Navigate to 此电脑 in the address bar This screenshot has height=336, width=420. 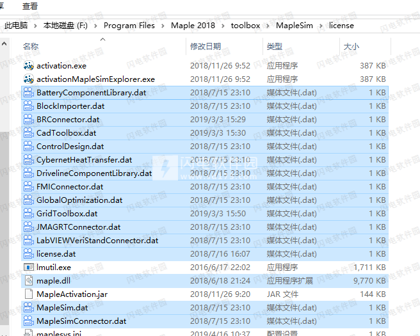click(x=16, y=26)
